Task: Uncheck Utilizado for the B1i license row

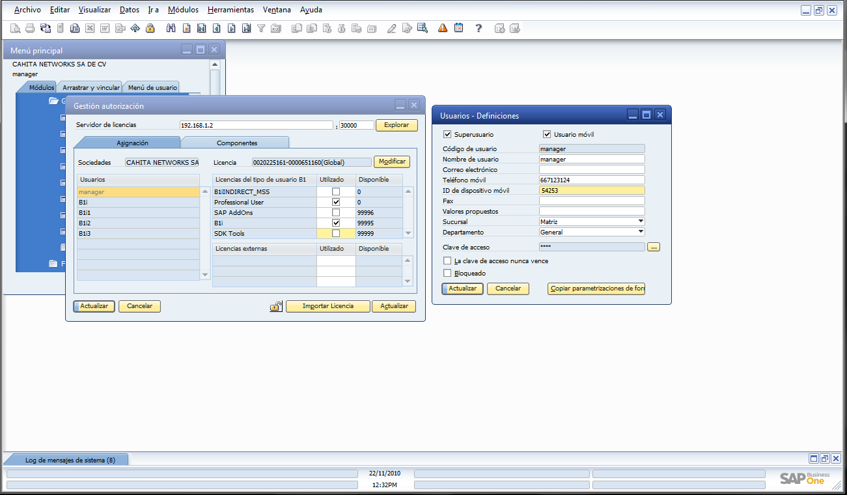Action: point(336,223)
